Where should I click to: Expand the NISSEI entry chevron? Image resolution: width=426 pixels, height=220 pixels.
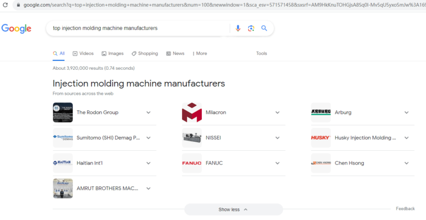[x=277, y=137]
